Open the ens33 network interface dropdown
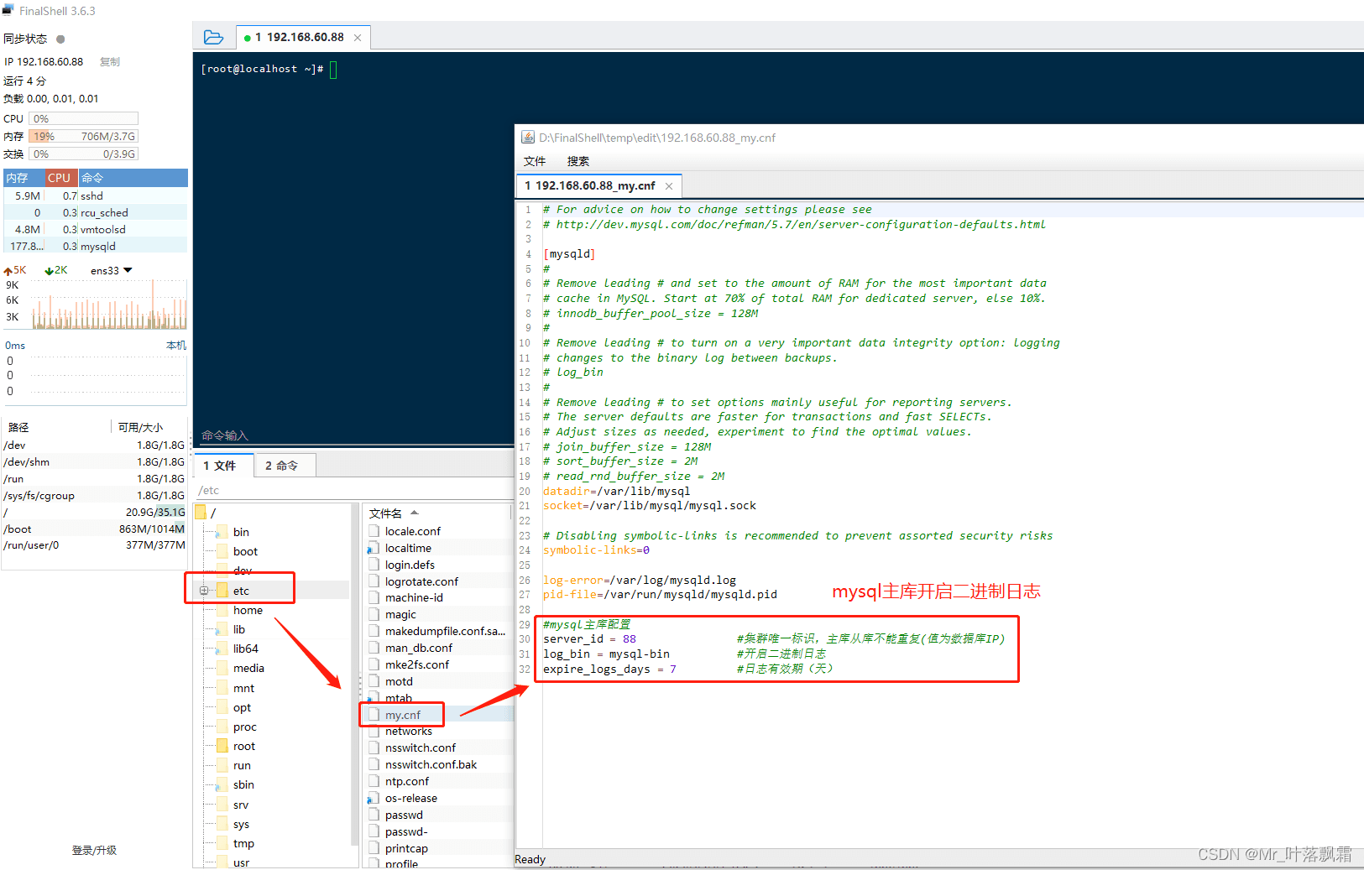Image resolution: width=1364 pixels, height=870 pixels. 128,270
